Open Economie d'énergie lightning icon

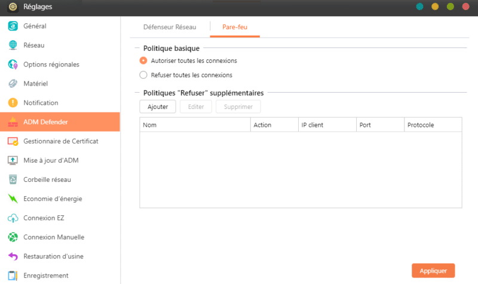pyautogui.click(x=13, y=199)
